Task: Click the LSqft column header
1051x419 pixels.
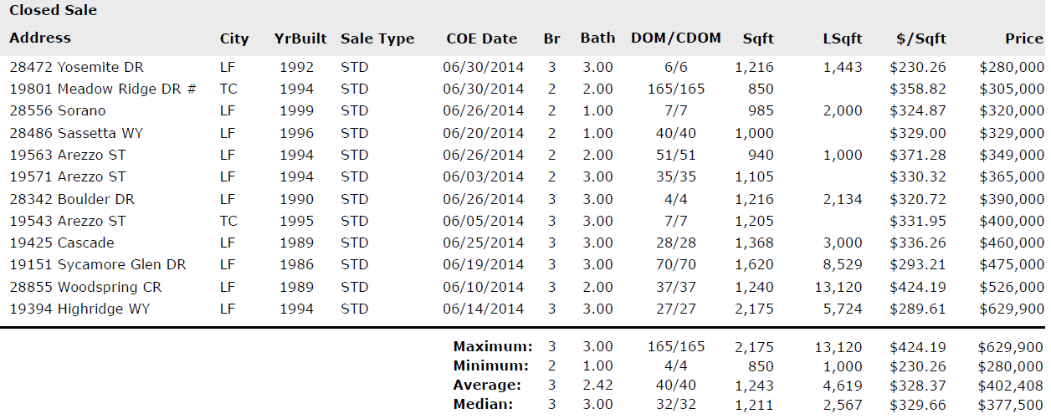Action: 843,39
